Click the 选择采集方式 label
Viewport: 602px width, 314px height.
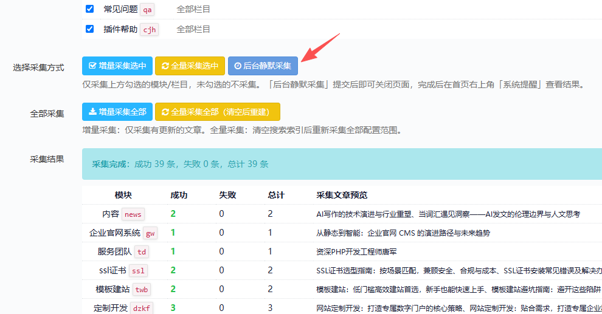click(x=38, y=67)
